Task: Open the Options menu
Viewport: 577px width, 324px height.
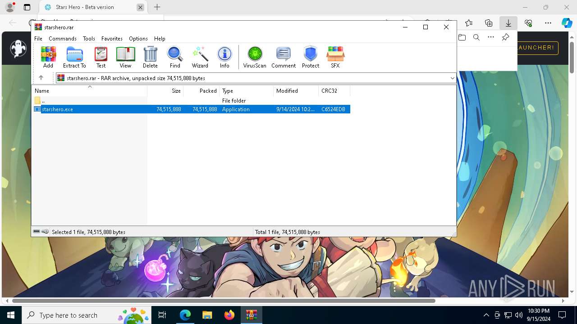Action: pyautogui.click(x=138, y=39)
